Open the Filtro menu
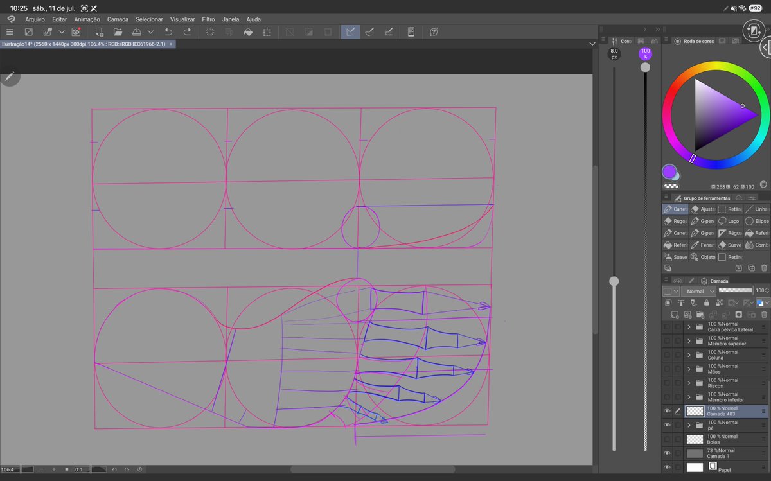Screen dimensions: 771x481 [x=208, y=19]
